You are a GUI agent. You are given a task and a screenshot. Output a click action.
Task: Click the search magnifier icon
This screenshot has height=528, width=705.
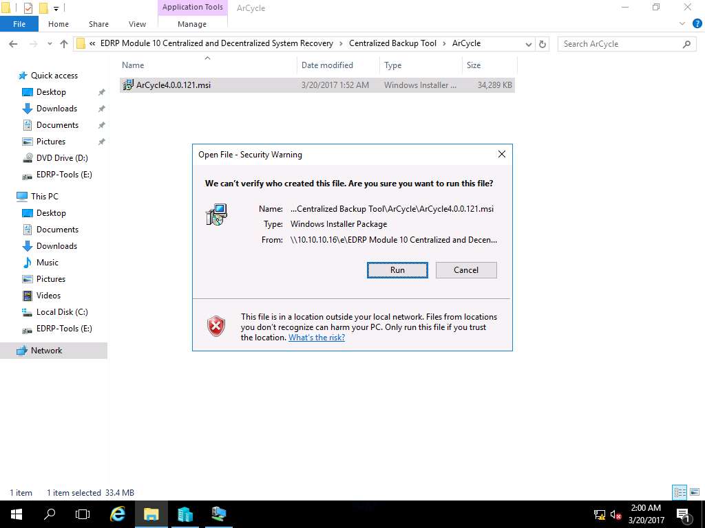686,43
